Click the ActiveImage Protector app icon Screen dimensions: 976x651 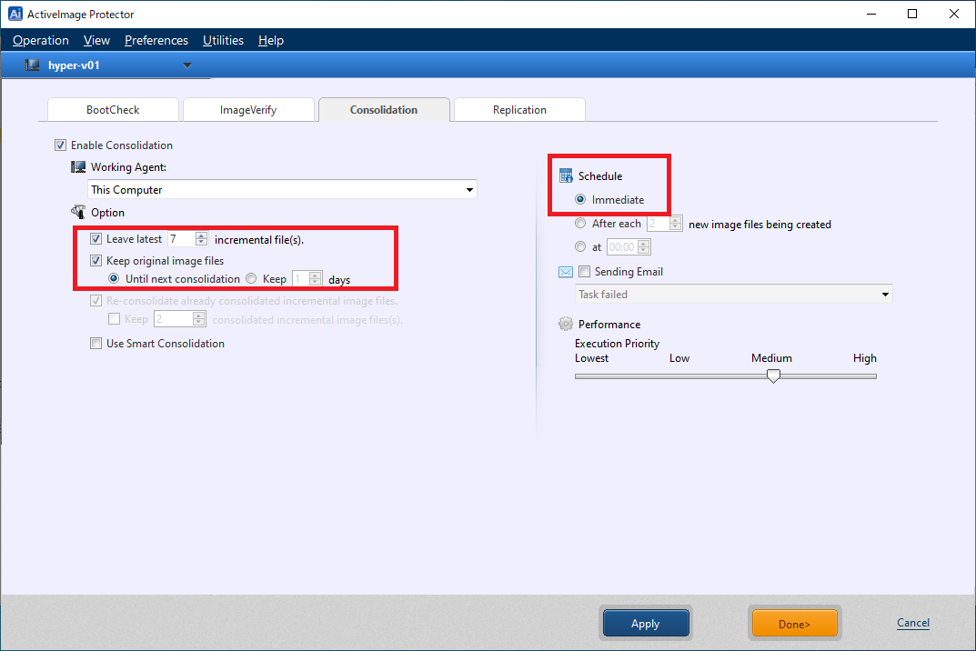(x=15, y=14)
